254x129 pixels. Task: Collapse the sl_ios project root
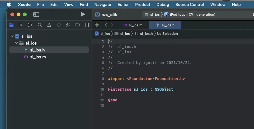tap(12, 36)
